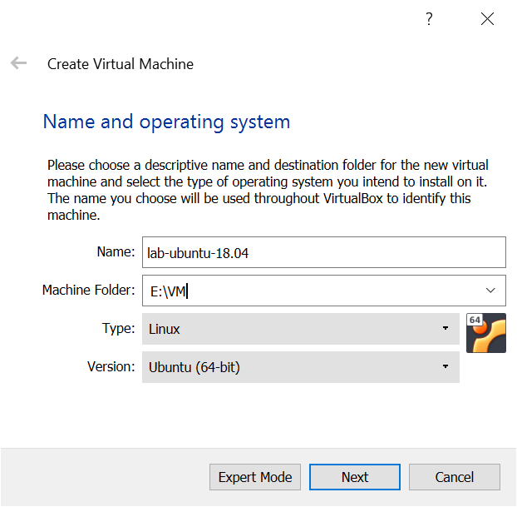Viewport: 517px width, 507px height.
Task: Focus the Name field containing lab-ubuntu-18.04
Action: (324, 252)
